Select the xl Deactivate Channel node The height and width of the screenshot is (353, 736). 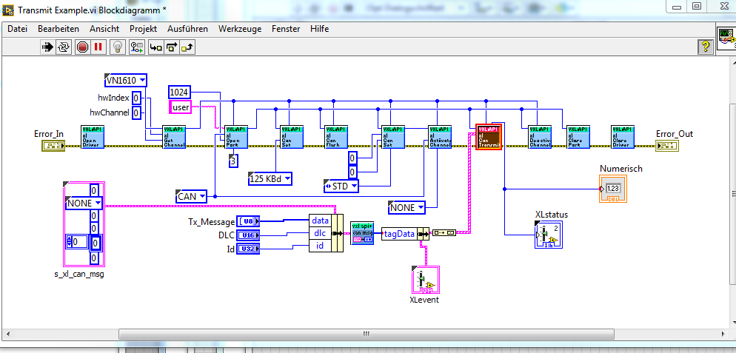pyautogui.click(x=540, y=137)
